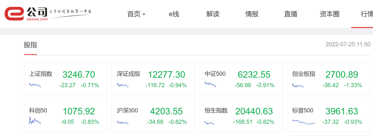The height and width of the screenshot is (136, 373).
Task: Click the 3246.70 index value
Action: pos(79,75)
